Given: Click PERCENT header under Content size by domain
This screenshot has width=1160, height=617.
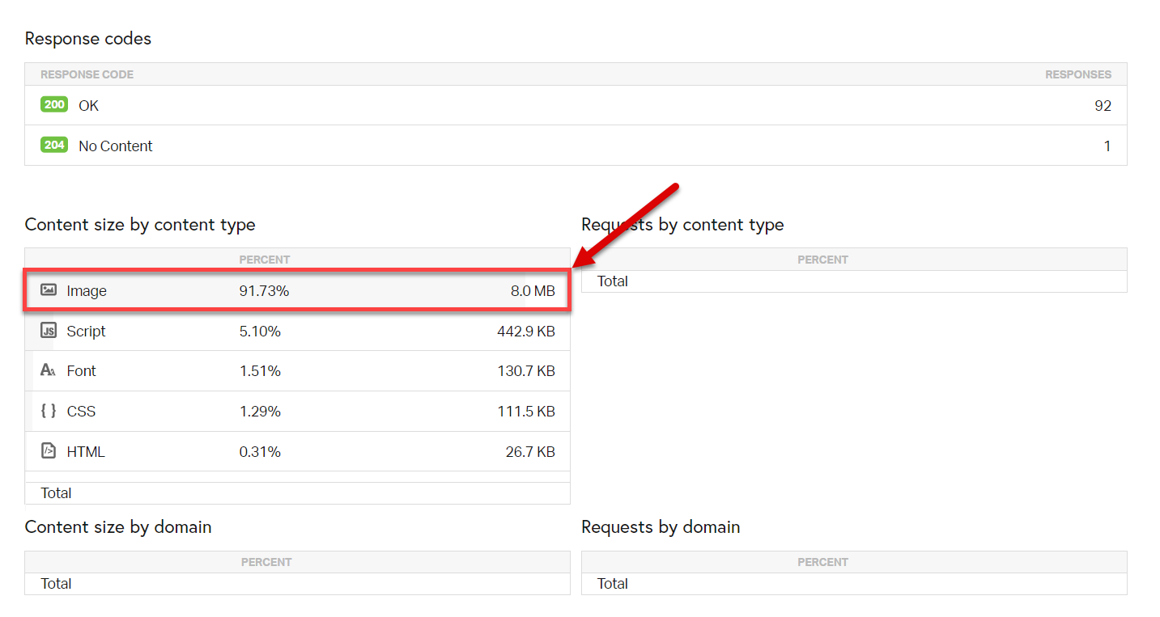Looking at the screenshot, I should pyautogui.click(x=266, y=562).
